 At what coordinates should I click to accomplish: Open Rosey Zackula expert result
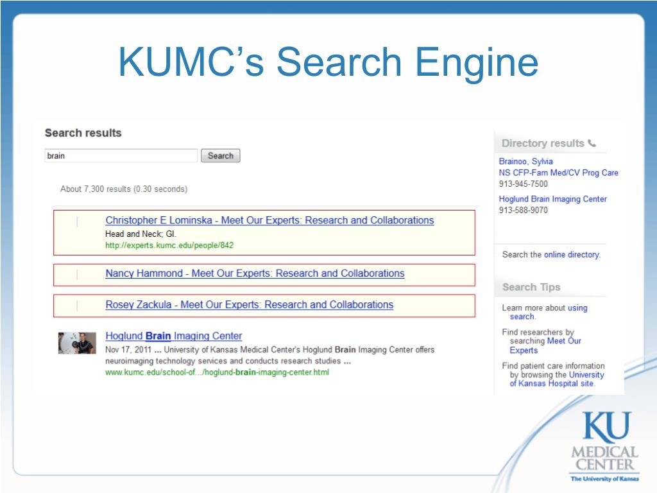coord(250,305)
